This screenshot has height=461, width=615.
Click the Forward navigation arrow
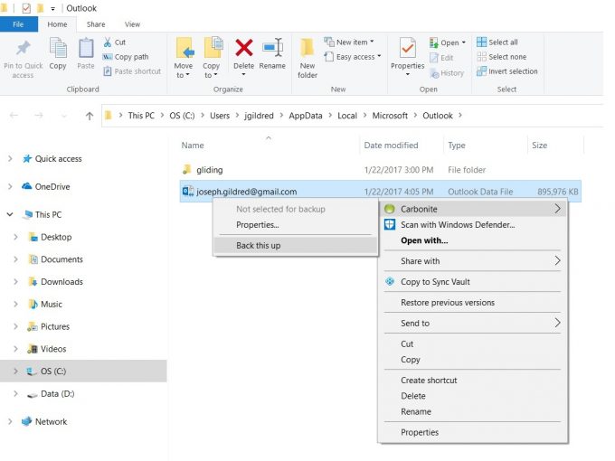[39, 116]
